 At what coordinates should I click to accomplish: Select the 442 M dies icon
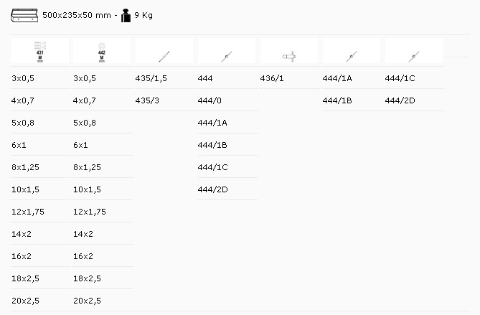point(101,52)
